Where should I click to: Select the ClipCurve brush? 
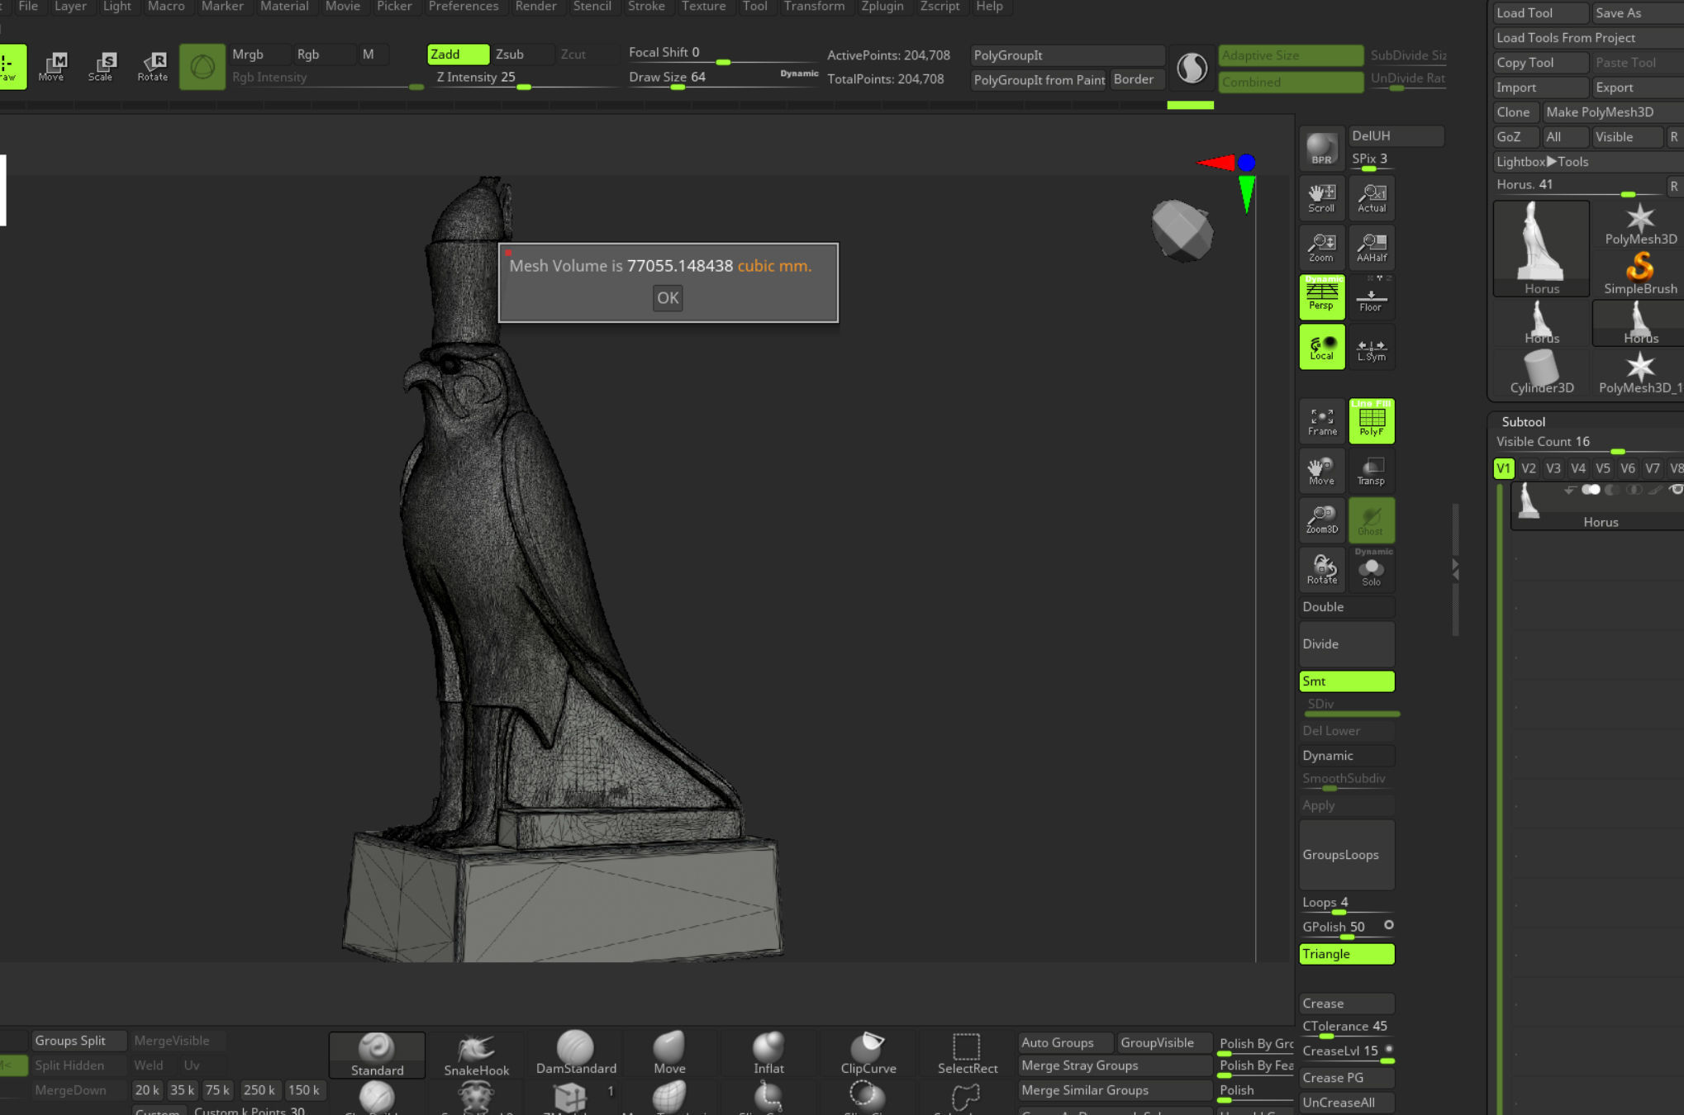tap(868, 1055)
